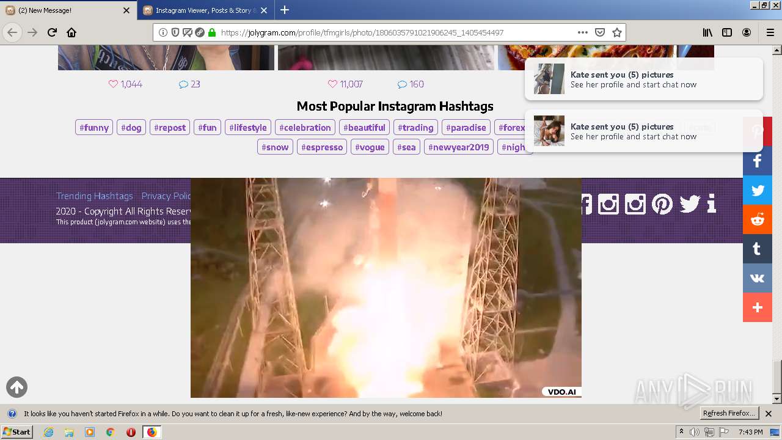Open the Firefox account icon

(x=747, y=32)
